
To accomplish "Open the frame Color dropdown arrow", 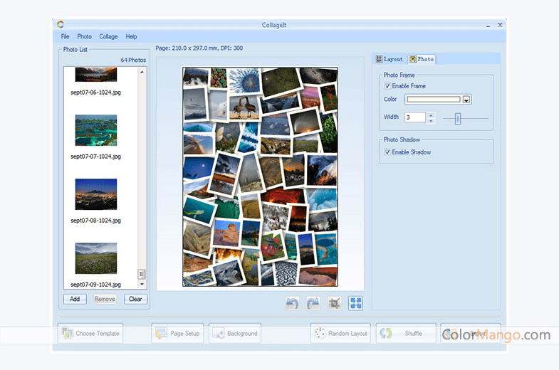I will pos(467,100).
